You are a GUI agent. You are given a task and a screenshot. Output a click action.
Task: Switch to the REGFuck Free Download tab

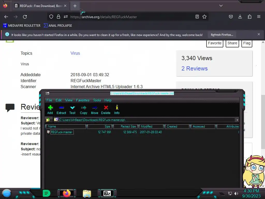tap(40, 6)
